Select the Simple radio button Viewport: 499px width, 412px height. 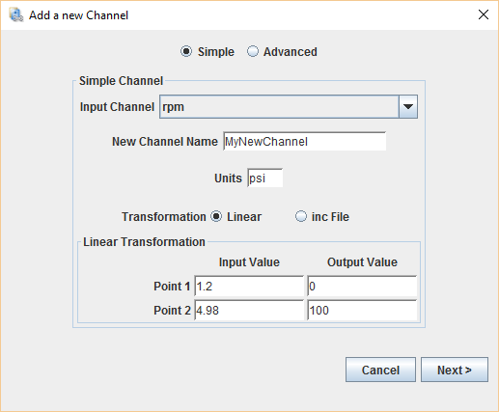click(x=186, y=51)
